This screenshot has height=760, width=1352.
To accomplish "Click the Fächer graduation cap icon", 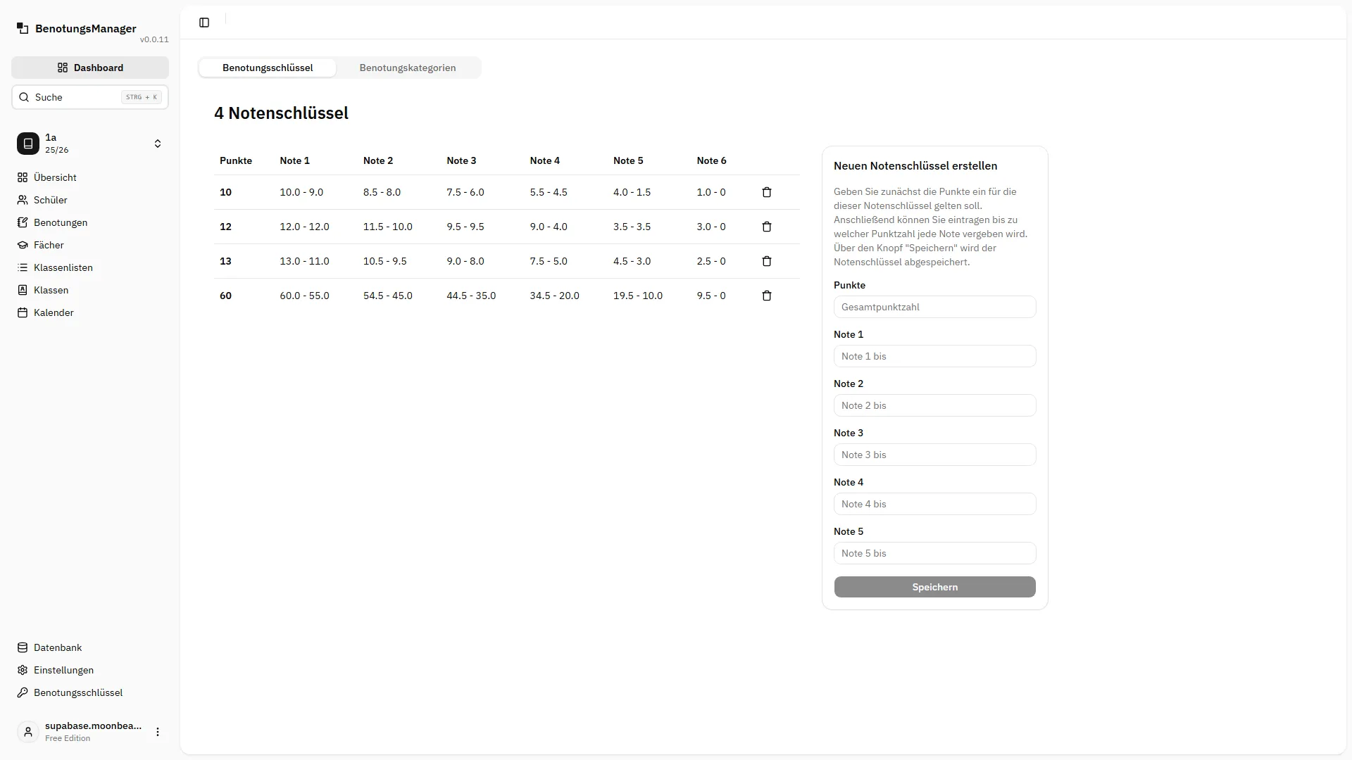I will tap(23, 245).
